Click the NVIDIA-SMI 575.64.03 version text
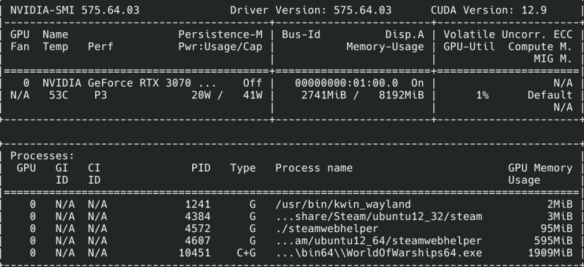The height and width of the screenshot is (267, 584). click(x=75, y=10)
